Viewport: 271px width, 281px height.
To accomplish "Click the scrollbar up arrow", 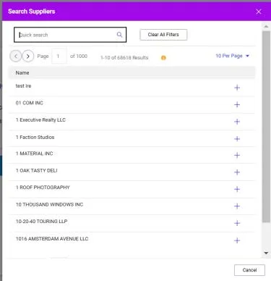I will pos(266,26).
